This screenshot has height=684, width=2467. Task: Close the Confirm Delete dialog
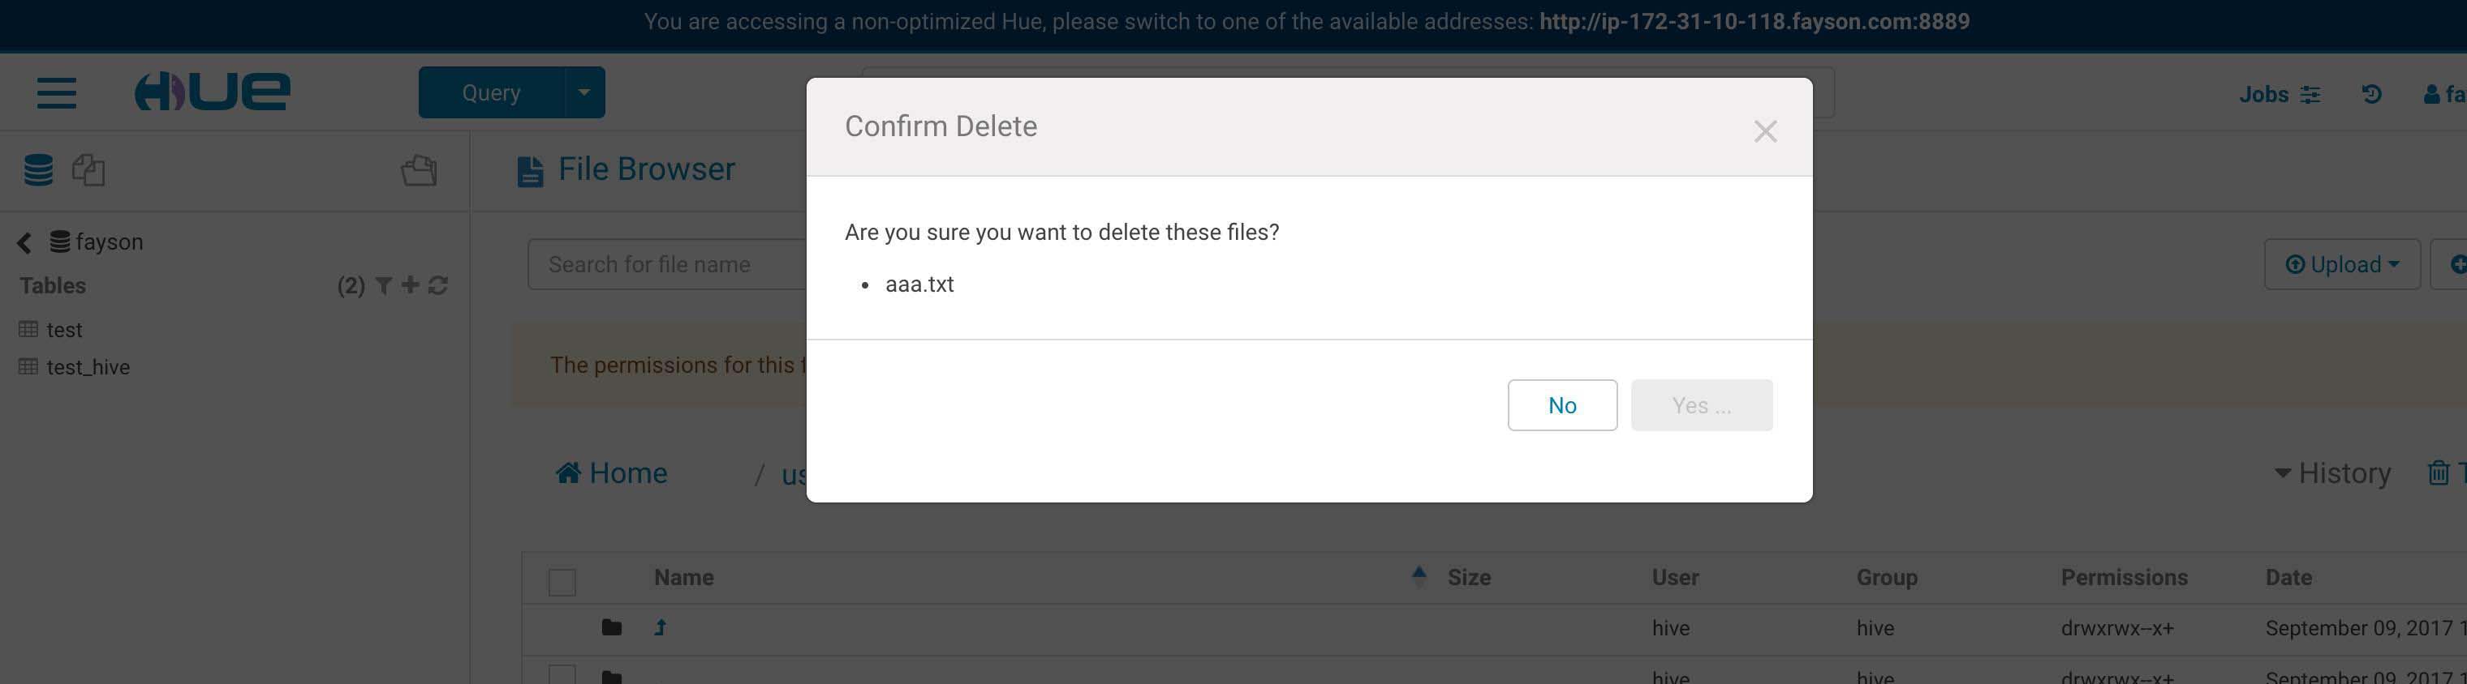tap(1765, 131)
